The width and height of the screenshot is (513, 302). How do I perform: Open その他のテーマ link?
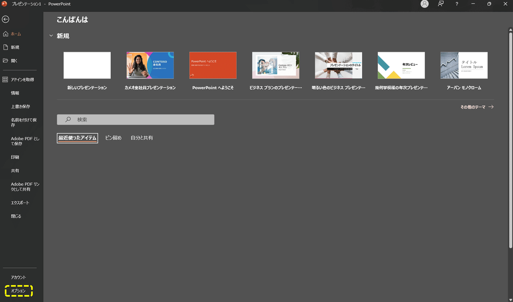click(x=473, y=107)
